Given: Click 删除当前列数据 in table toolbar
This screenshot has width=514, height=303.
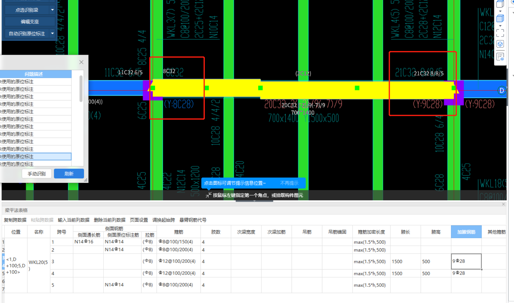Looking at the screenshot, I should [110, 220].
